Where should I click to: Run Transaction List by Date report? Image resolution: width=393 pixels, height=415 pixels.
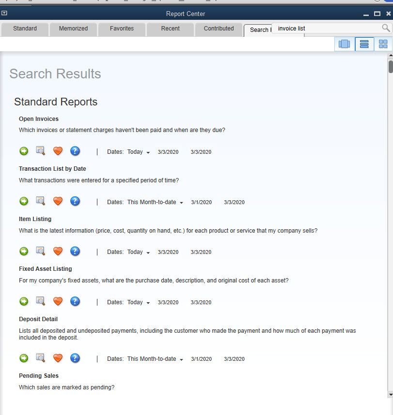(24, 201)
